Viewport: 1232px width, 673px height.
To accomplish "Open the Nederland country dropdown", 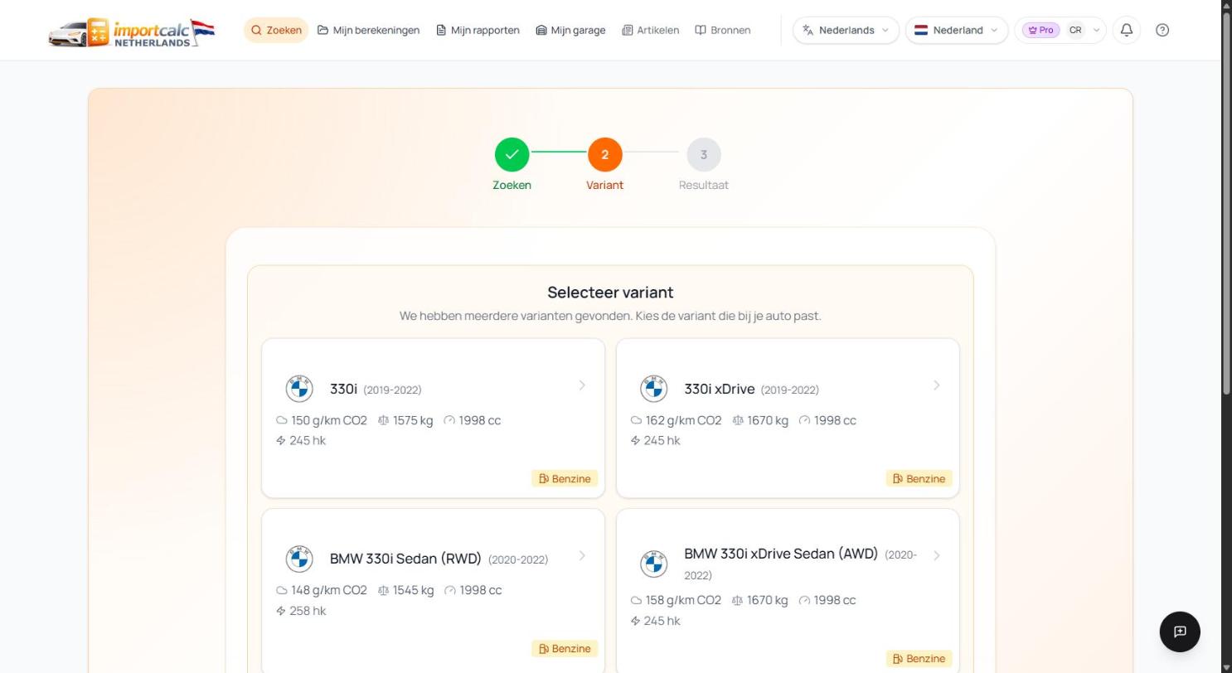I will point(957,30).
